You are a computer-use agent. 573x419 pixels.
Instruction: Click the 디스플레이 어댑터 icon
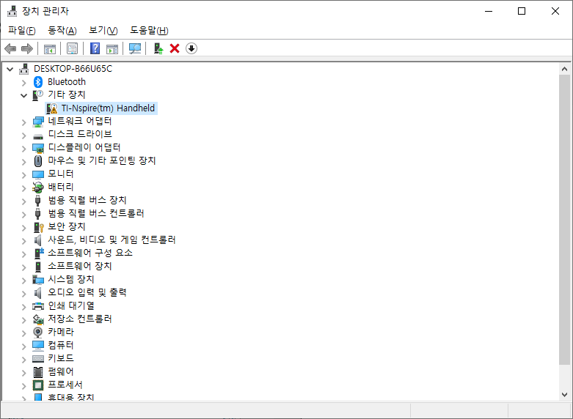pos(38,148)
